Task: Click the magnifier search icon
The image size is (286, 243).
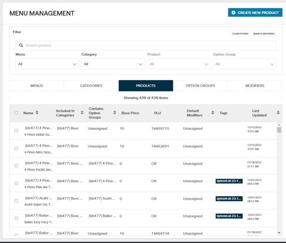Action: [21, 45]
